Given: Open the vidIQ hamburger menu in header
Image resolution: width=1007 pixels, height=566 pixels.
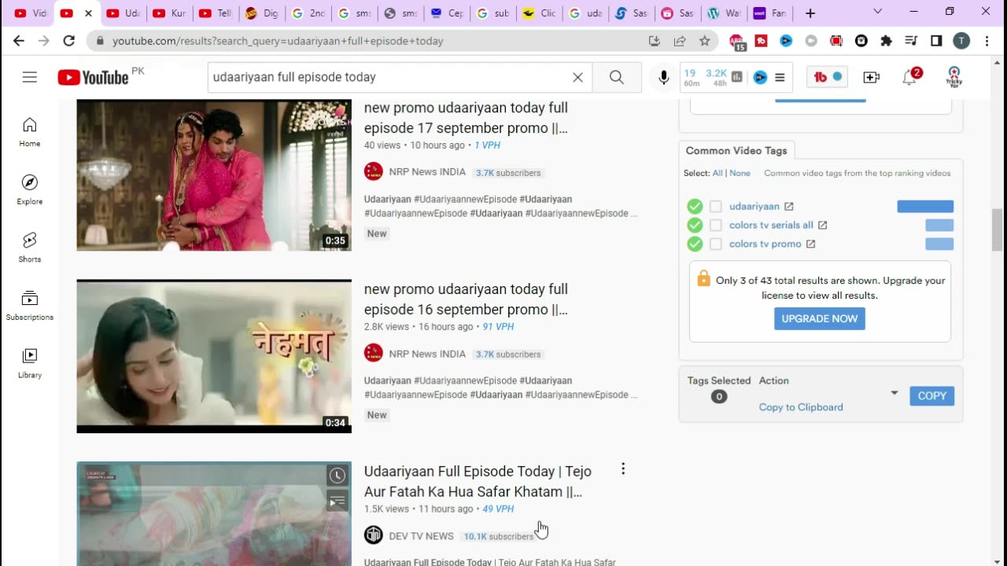Looking at the screenshot, I should tap(780, 77).
